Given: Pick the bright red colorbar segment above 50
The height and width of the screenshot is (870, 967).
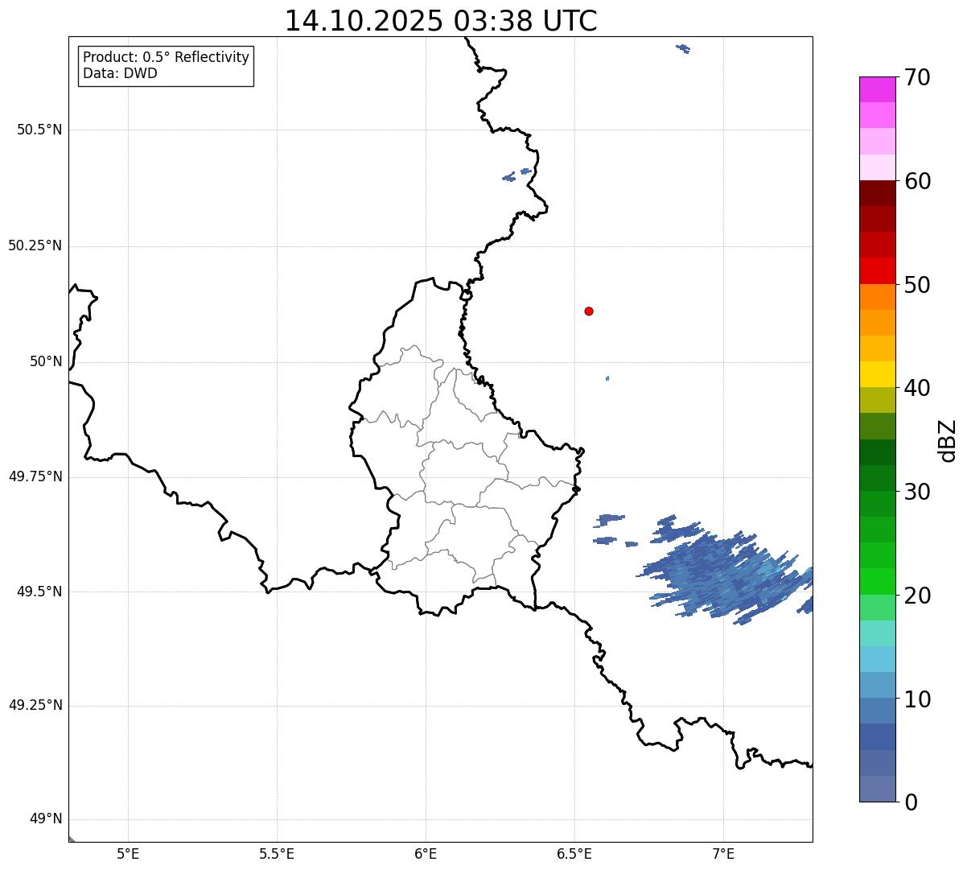Looking at the screenshot, I should [877, 271].
